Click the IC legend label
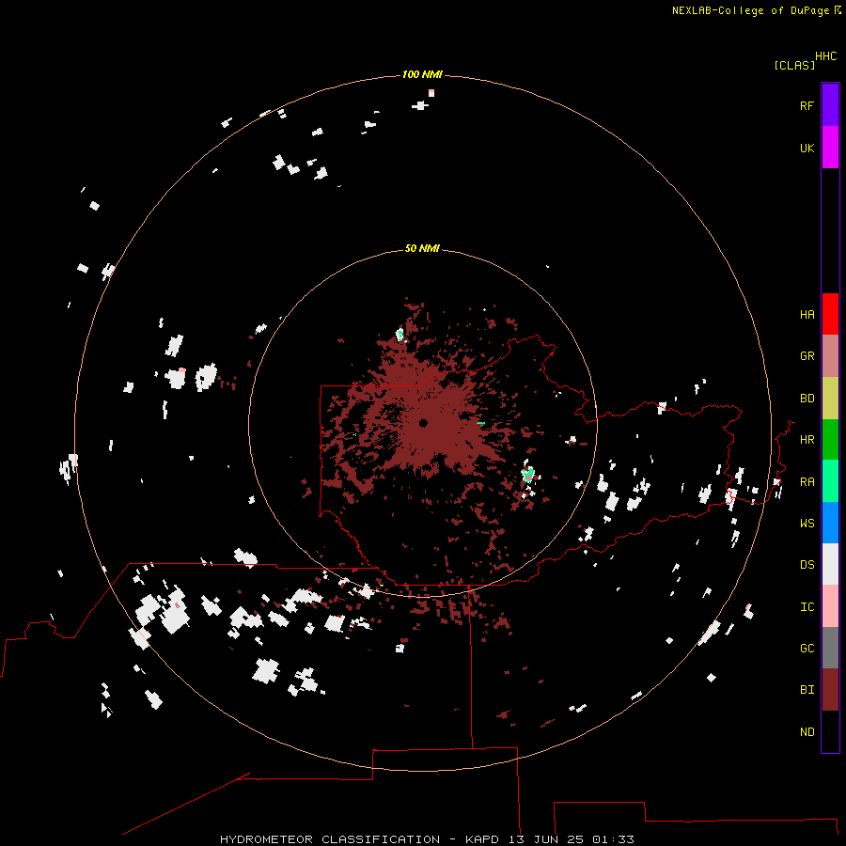Screen dimensions: 846x846 click(807, 607)
